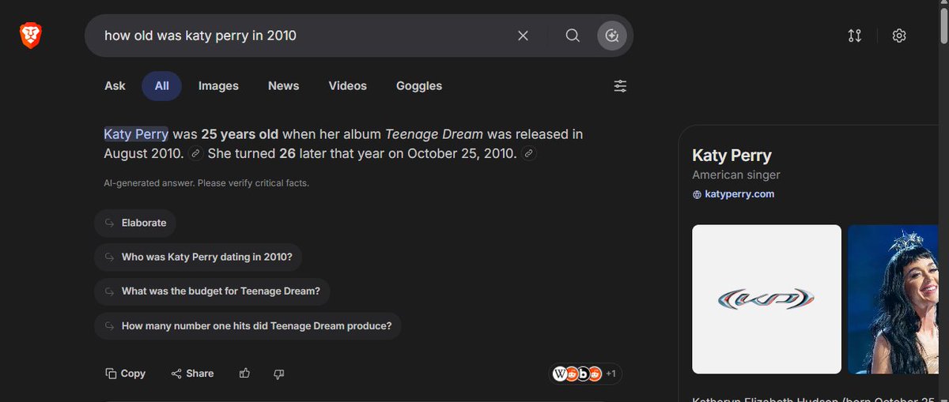
Task: Open source link icon after August 2010
Action: point(195,154)
